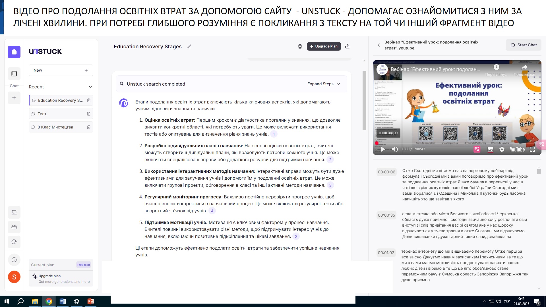Image resolution: width=546 pixels, height=307 pixels.
Task: Click ІНШІ ВІДЕО button on video
Action: tap(388, 133)
